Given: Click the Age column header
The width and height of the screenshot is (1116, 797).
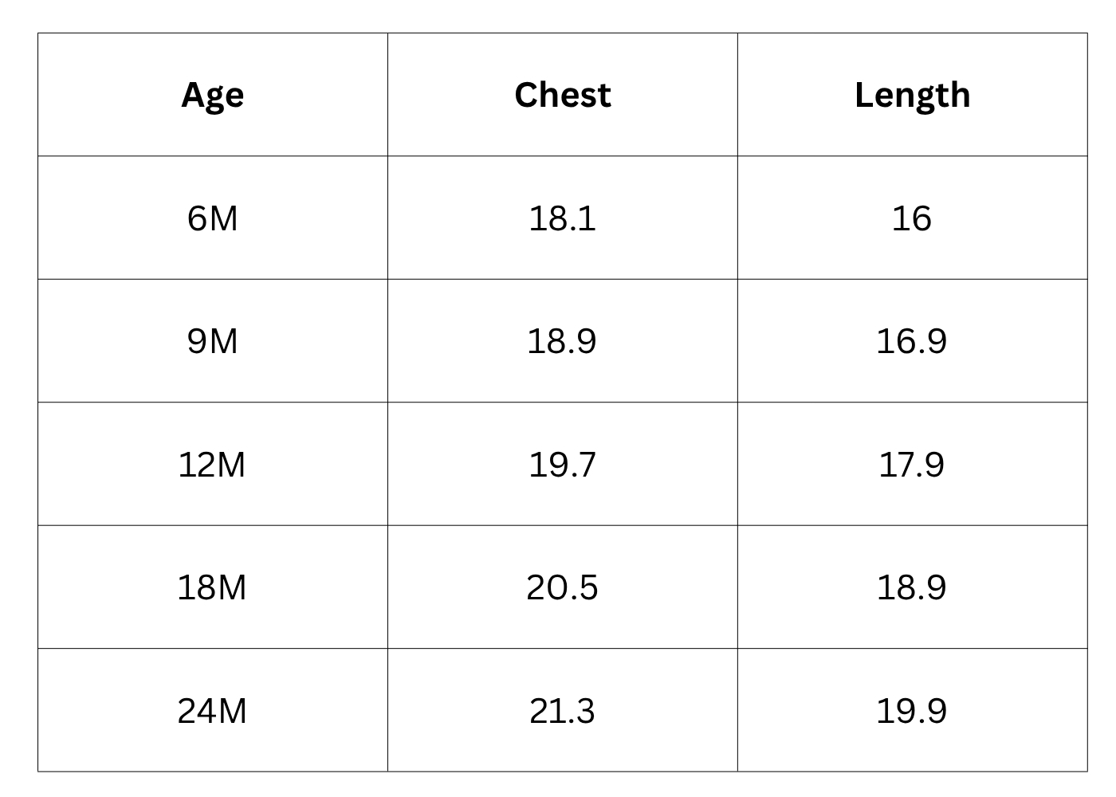Looking at the screenshot, I should pos(212,95).
